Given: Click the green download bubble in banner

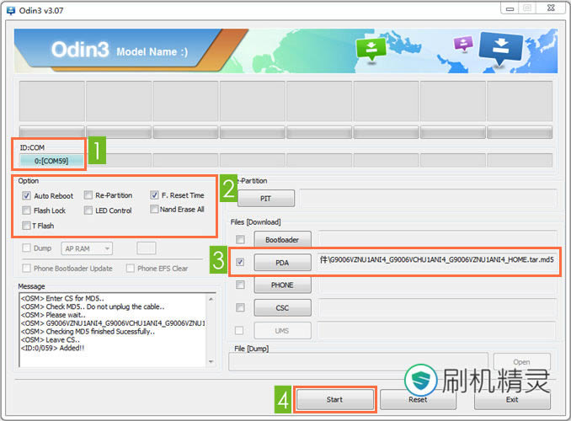Looking at the screenshot, I should point(371,51).
